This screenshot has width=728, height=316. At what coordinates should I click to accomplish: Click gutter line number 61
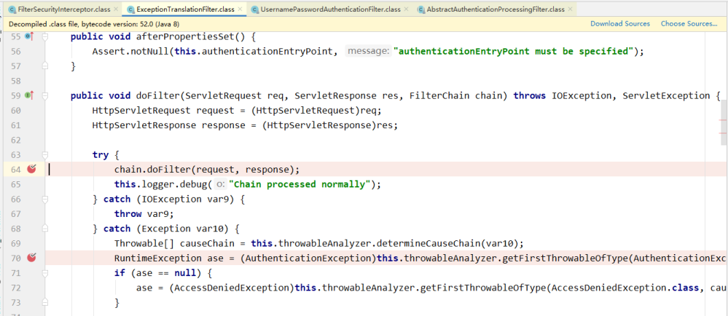(15, 125)
